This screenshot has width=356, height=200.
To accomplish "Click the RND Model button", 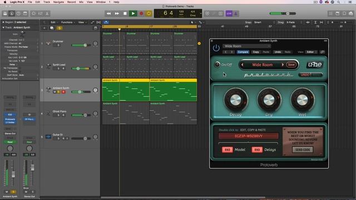I will coord(228,149).
